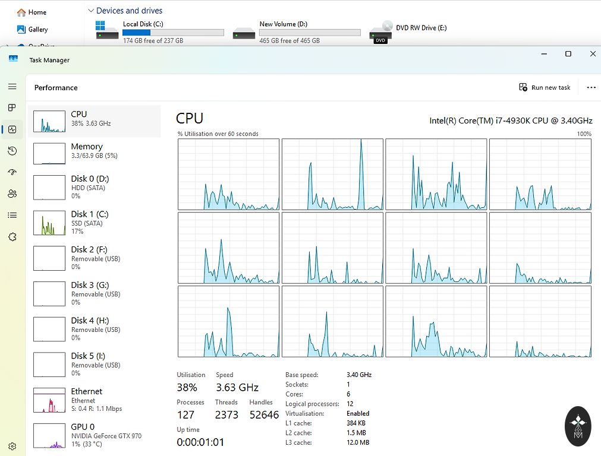601x456 pixels.
Task: Open Task Manager settings gear
Action: pos(12,446)
